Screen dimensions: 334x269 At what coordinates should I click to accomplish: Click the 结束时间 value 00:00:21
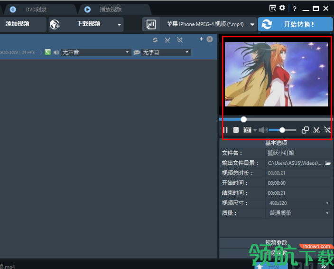[277, 193]
